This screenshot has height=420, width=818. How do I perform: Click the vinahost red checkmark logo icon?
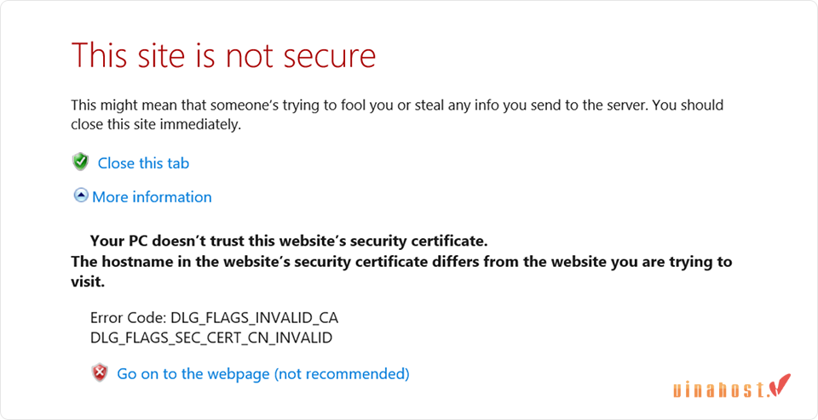click(781, 384)
